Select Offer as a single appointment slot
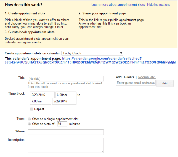This screenshot has height=157, width=178. point(29,119)
